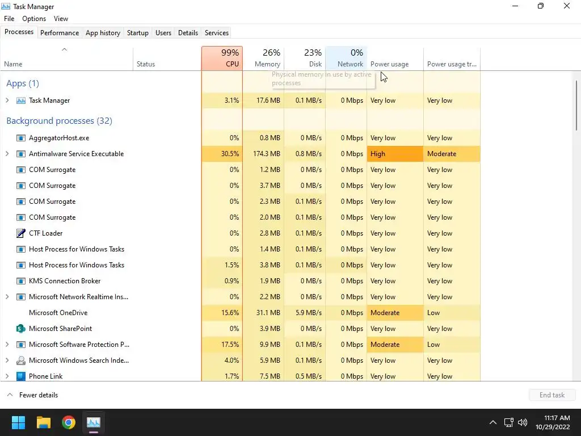This screenshot has width=581, height=436.
Task: Open the Windows Start menu
Action: click(x=18, y=422)
